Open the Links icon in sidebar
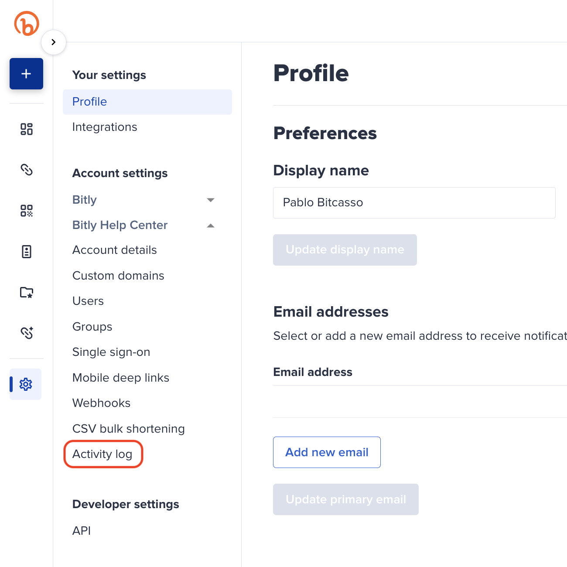The image size is (567, 567). (x=27, y=169)
